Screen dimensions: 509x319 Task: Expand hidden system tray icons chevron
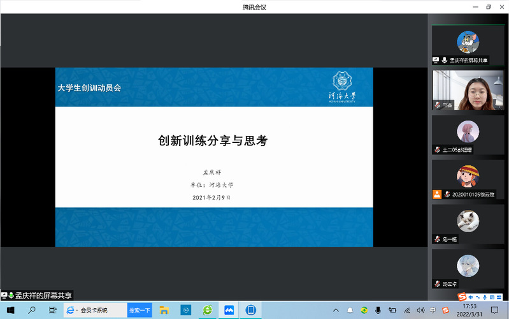click(x=336, y=310)
